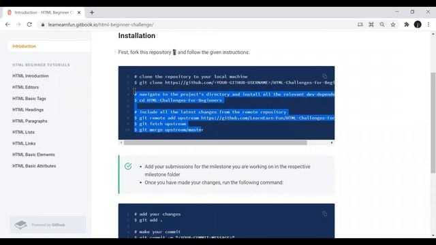Screen dimensions: 436x245
Task: Open the HTML Basic Elements page
Action: (33, 154)
